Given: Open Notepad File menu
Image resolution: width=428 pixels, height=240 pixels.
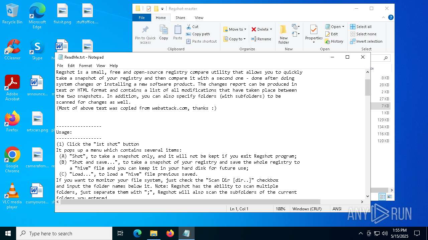Looking at the screenshot, I should 60,66.
